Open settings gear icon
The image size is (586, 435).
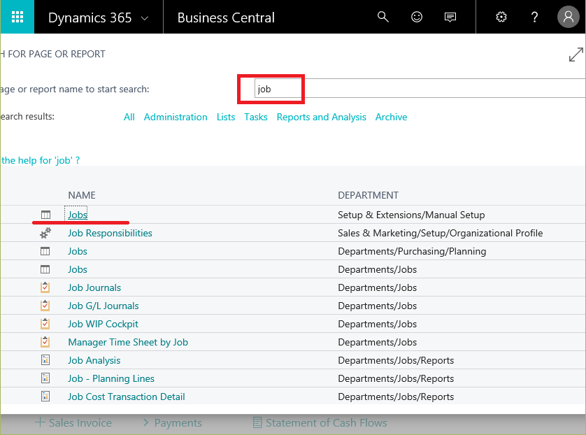click(501, 17)
